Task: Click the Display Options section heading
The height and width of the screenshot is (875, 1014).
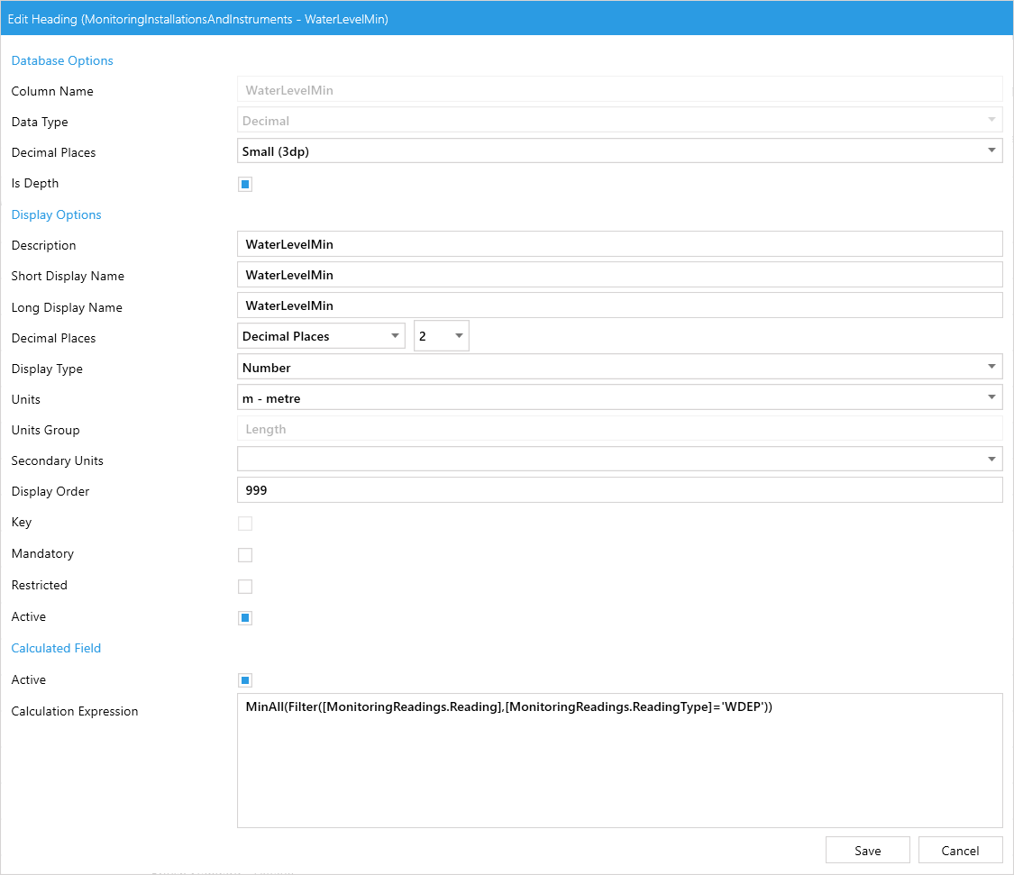Action: (56, 214)
